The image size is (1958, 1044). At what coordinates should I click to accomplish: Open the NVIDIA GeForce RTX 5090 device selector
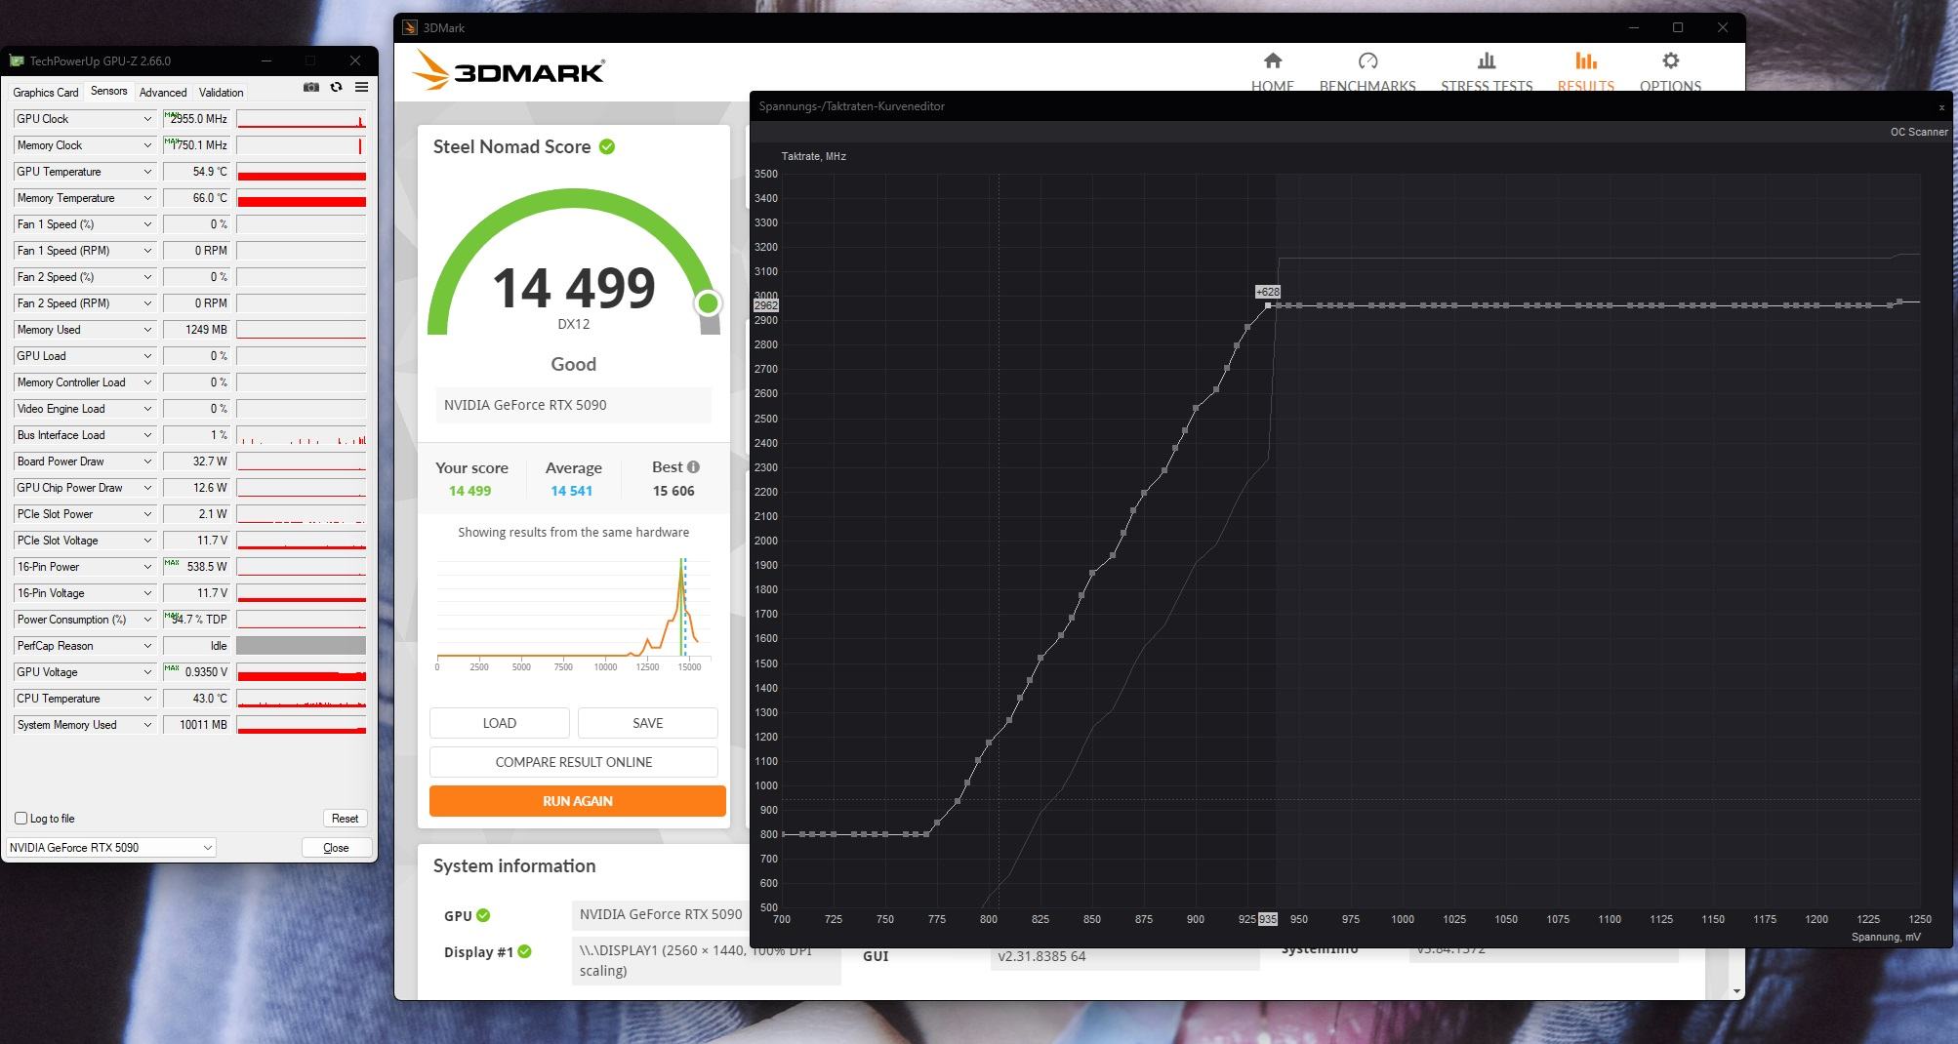point(110,848)
